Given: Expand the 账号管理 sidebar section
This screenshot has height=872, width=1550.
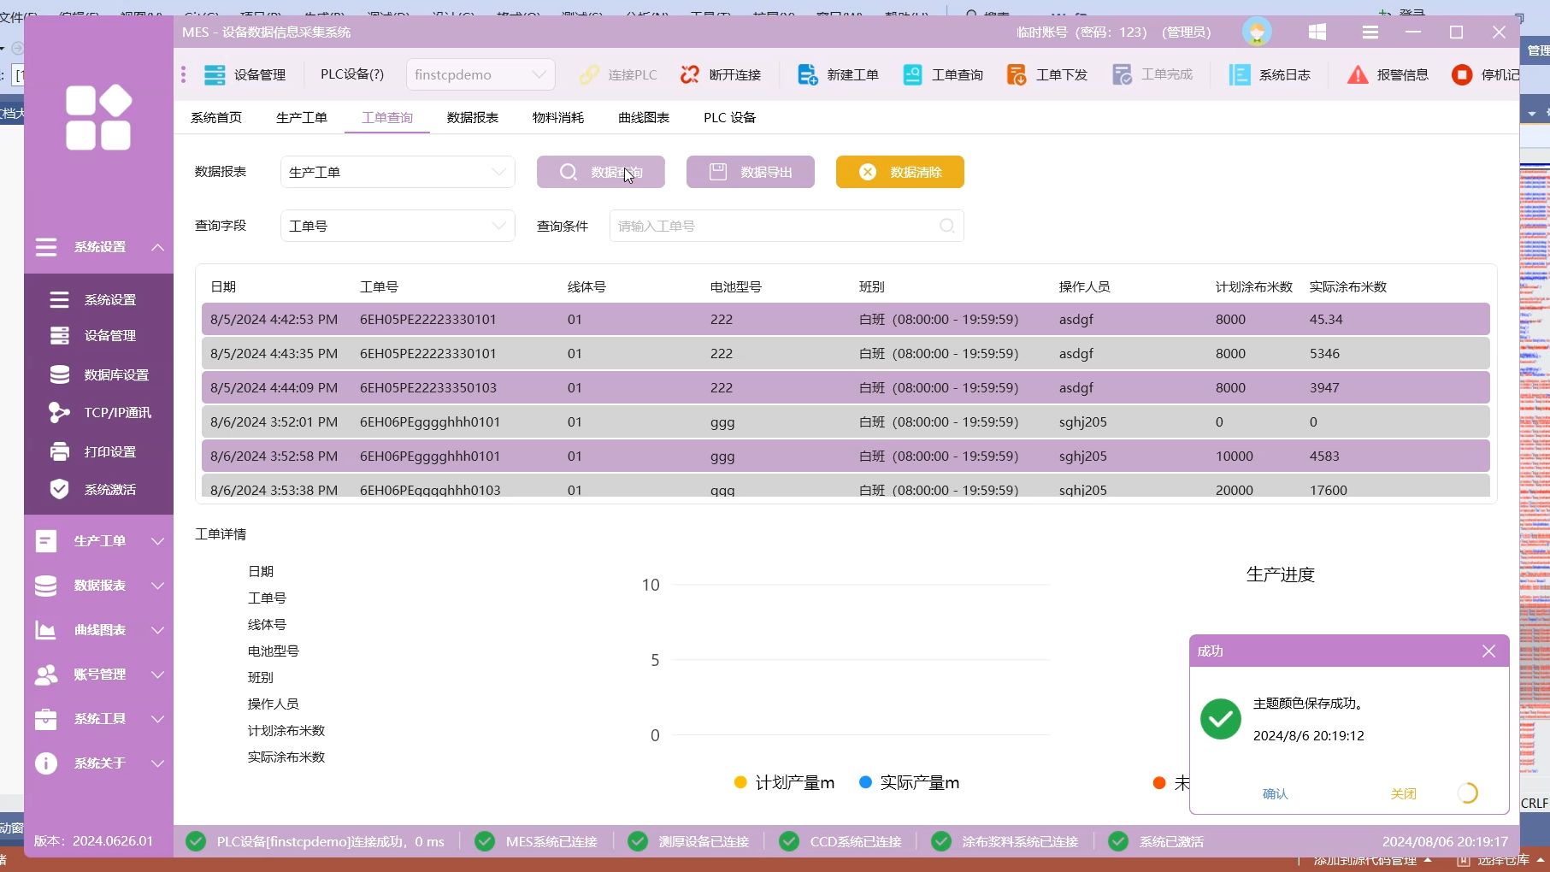Looking at the screenshot, I should [99, 674].
